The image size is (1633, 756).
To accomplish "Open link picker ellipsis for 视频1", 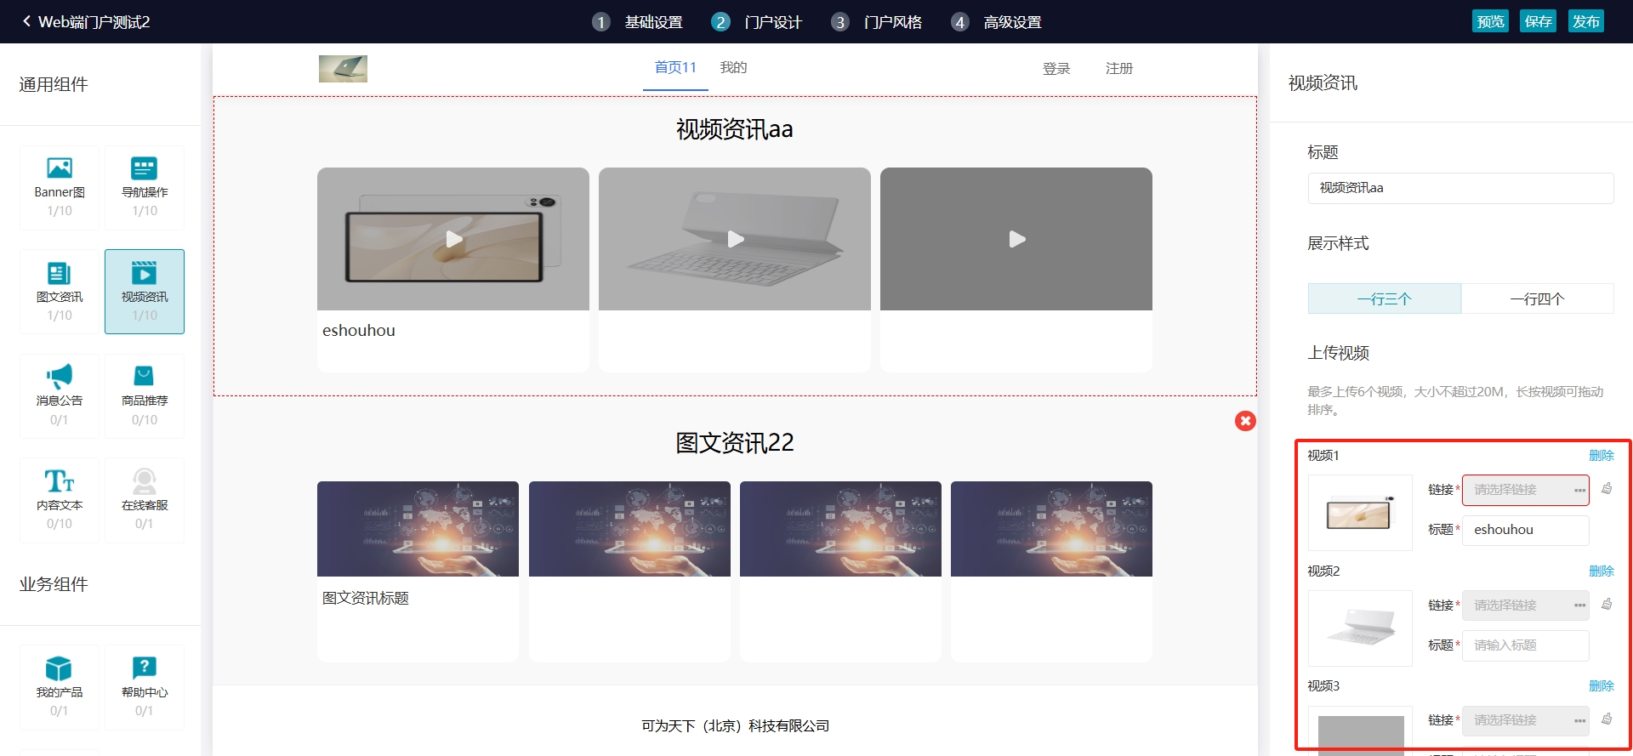I will (1579, 490).
